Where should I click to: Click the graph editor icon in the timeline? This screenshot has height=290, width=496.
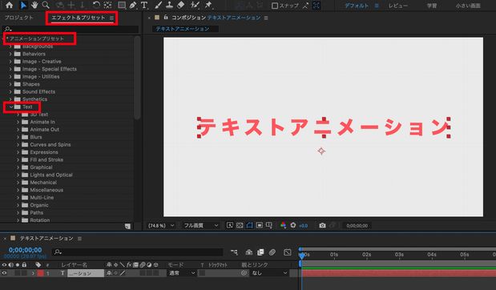(287, 252)
